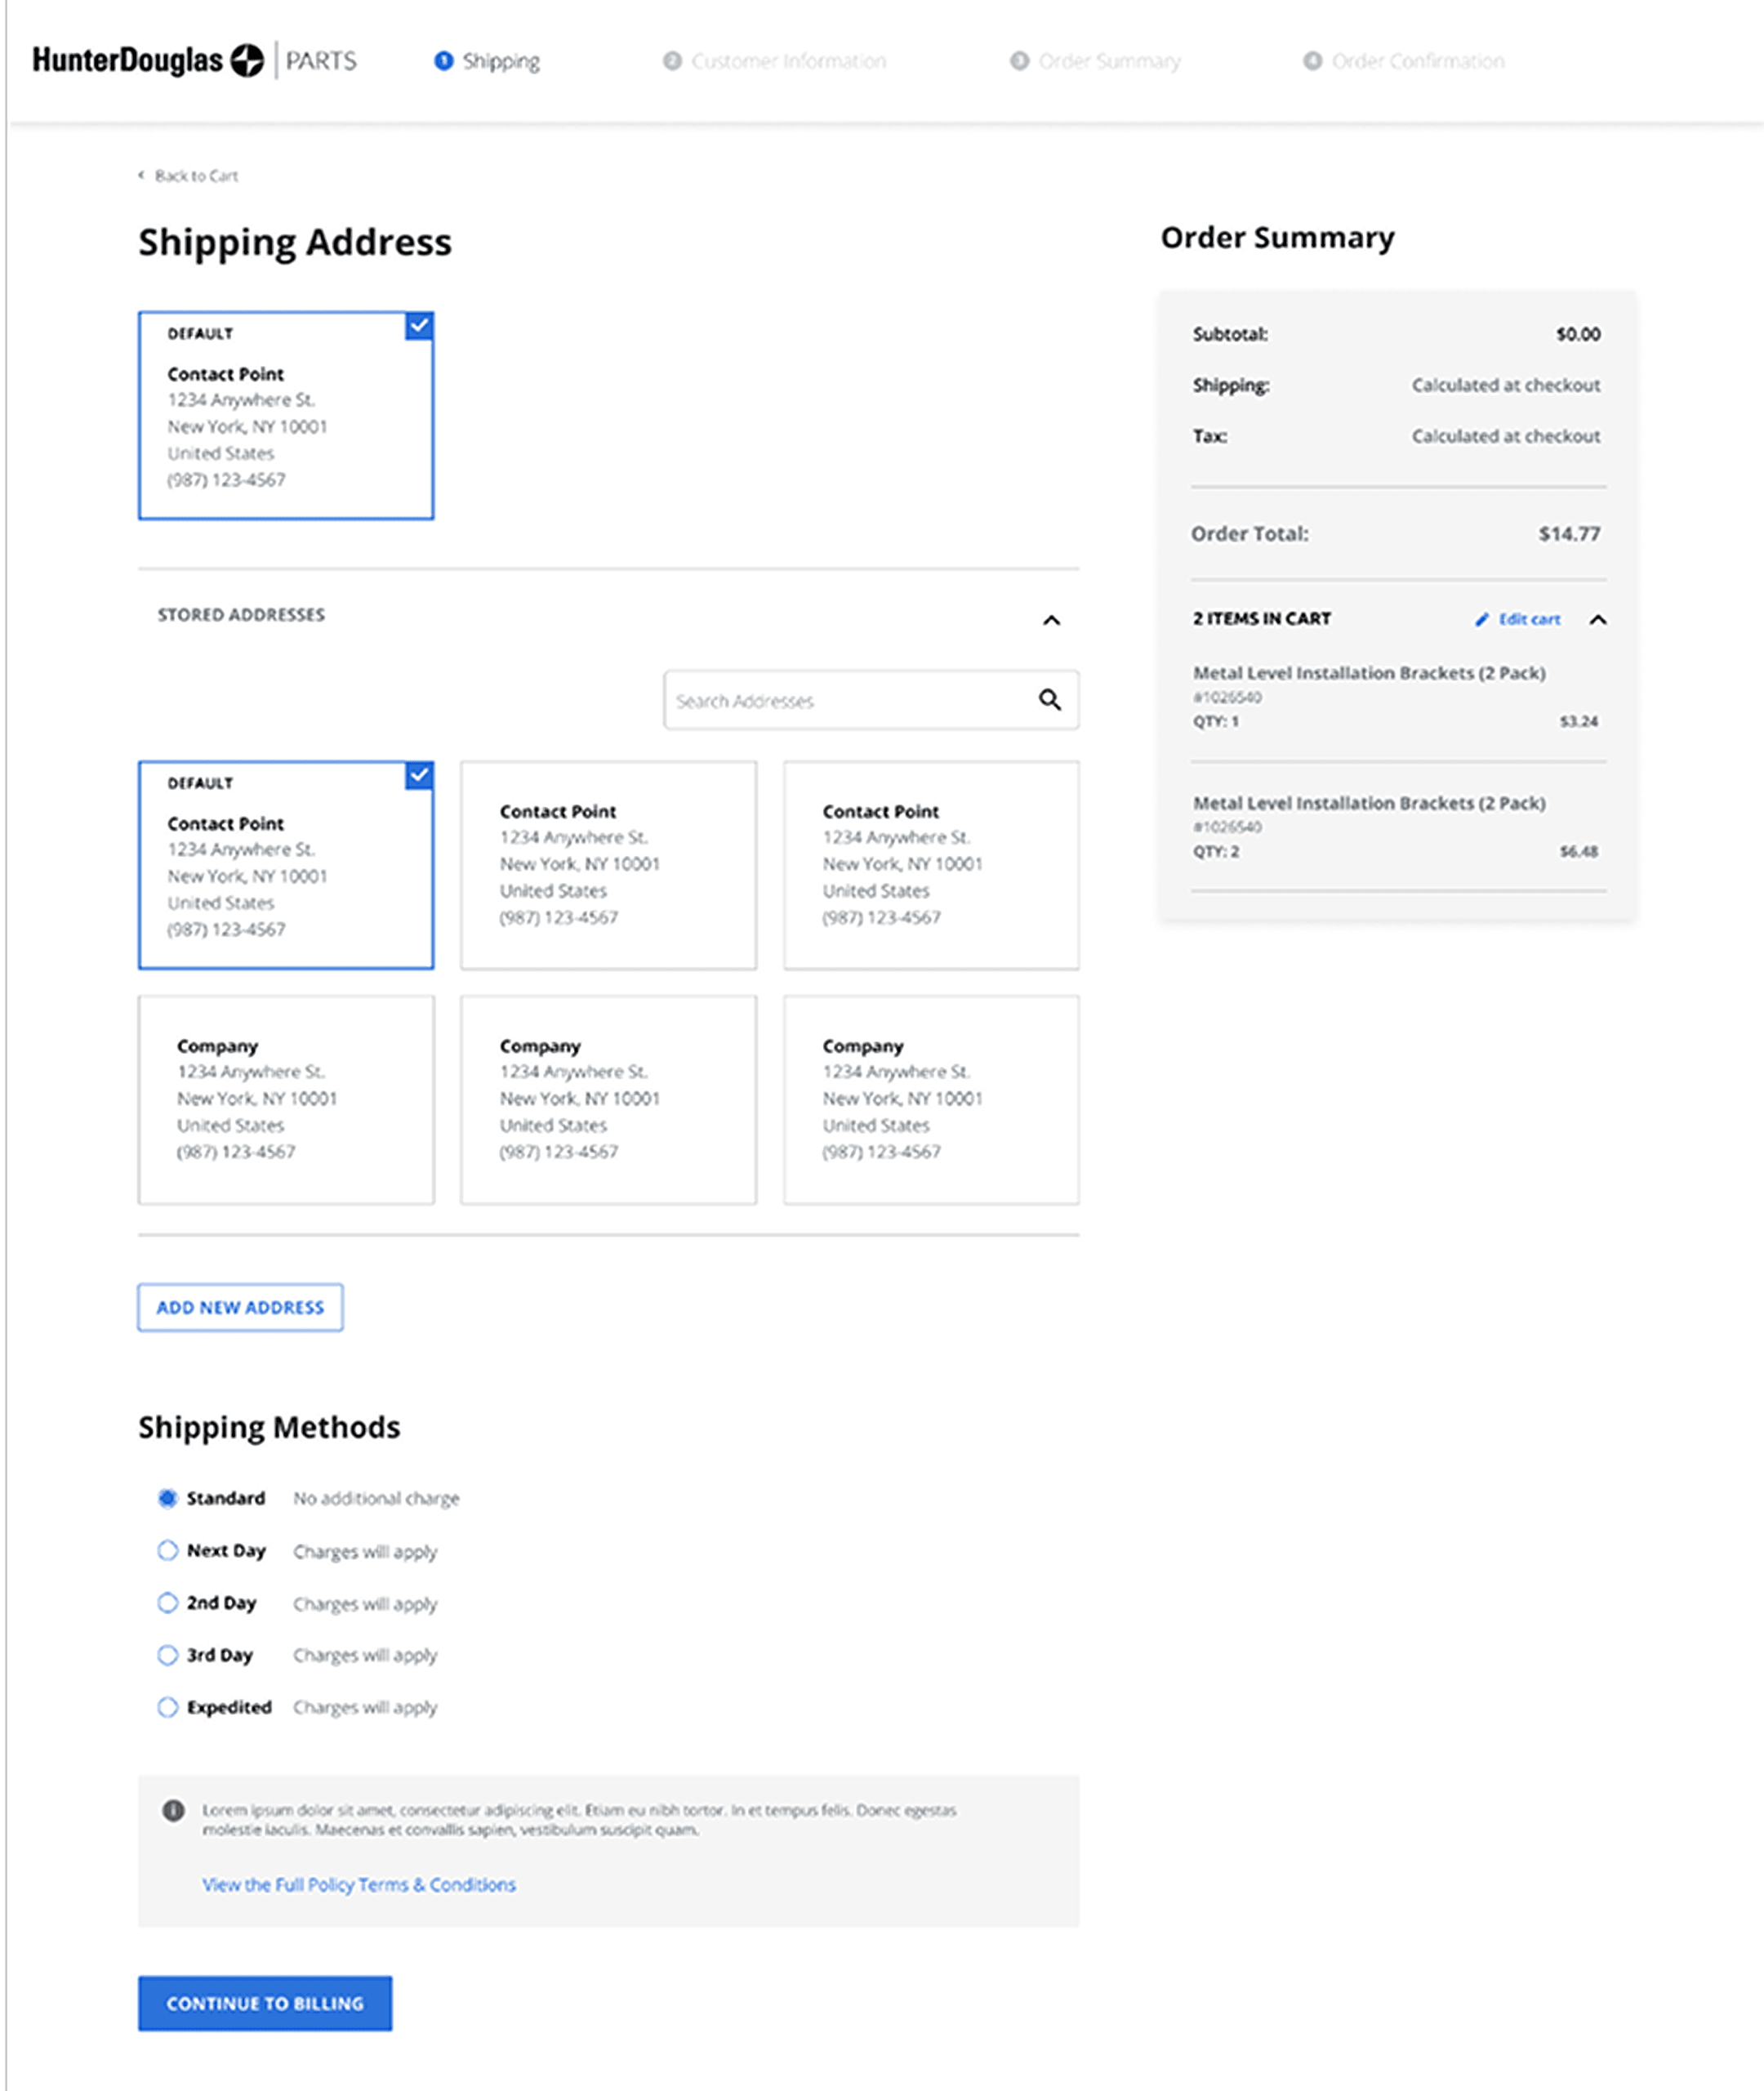
Task: Click the pencil icon beside Edit cart
Action: 1482,619
